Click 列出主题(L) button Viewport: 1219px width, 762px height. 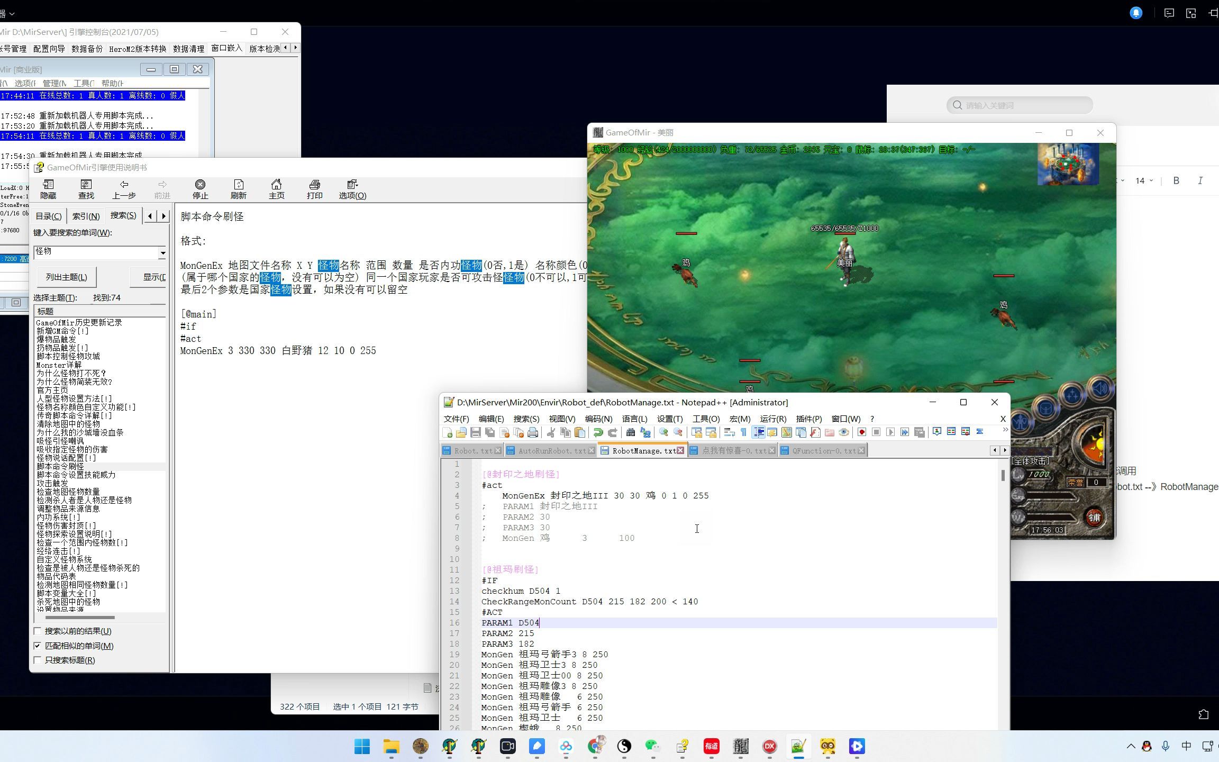(x=67, y=277)
